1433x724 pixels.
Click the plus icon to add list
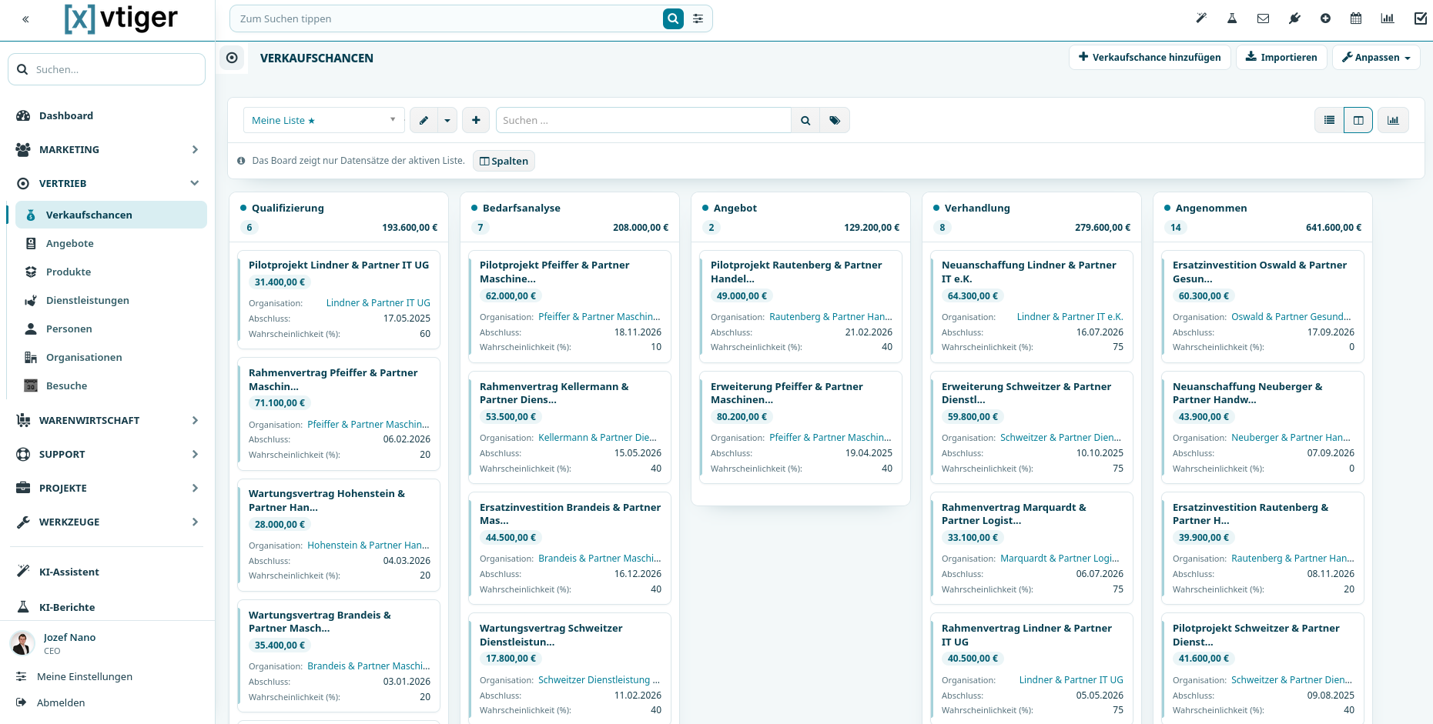(476, 120)
